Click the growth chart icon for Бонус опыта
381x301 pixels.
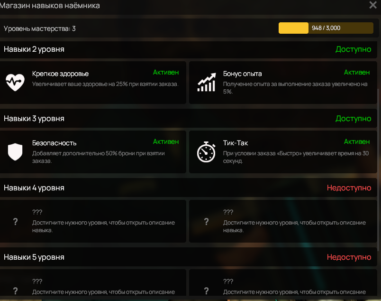coord(206,82)
